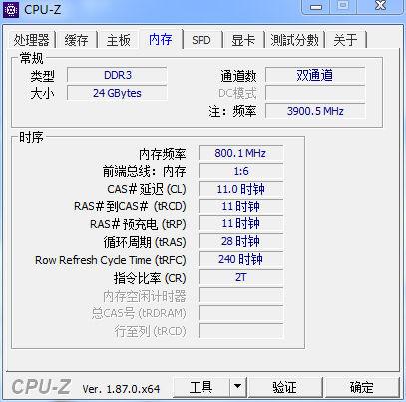The image size is (406, 402).
Task: Select the 关于 tab
Action: tap(345, 40)
